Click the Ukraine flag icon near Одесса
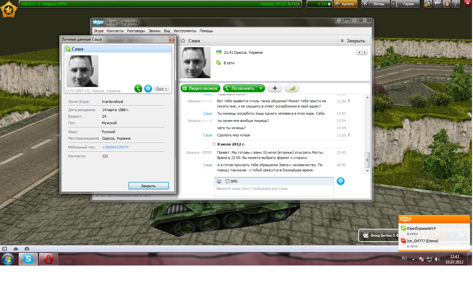473x295 pixels. point(218,52)
